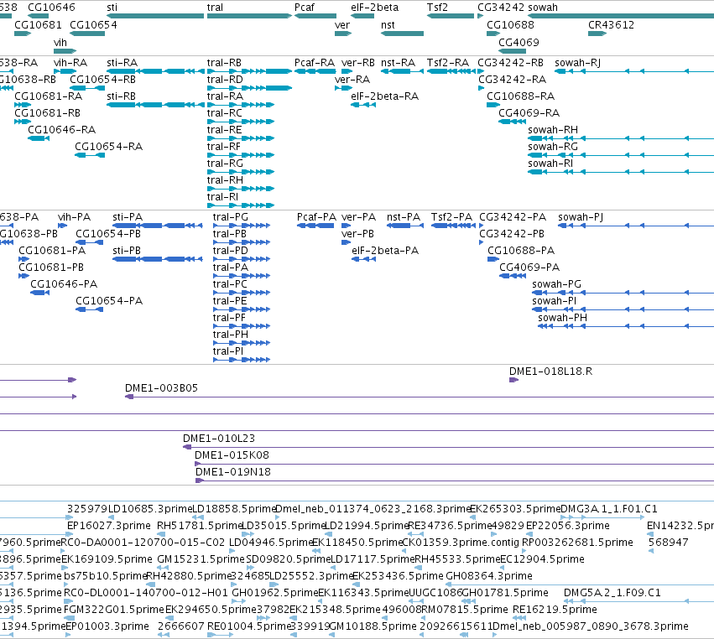The image size is (714, 639).
Task: Click the tral-RF transcript label
Action: pos(223,147)
